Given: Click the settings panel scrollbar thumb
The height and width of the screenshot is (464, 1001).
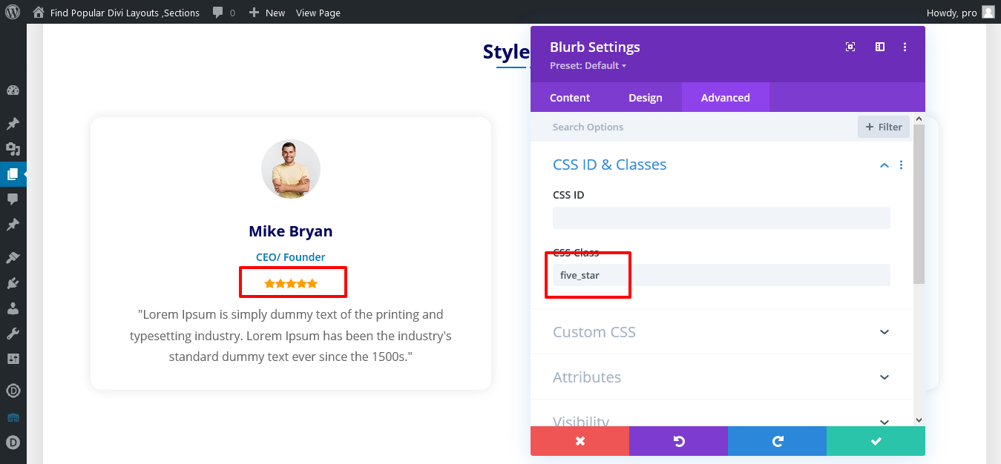Looking at the screenshot, I should coord(919,204).
